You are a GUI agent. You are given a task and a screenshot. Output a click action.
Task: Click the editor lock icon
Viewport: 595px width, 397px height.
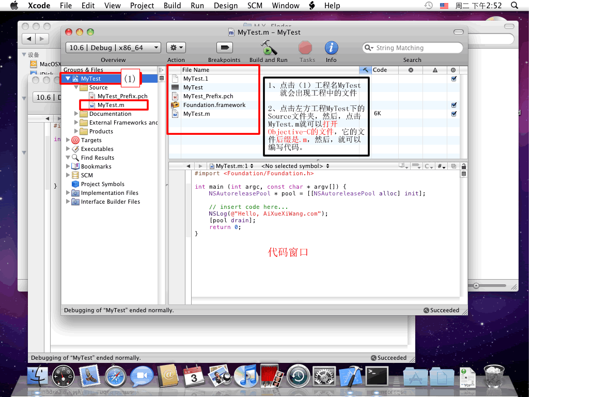pyautogui.click(x=463, y=166)
